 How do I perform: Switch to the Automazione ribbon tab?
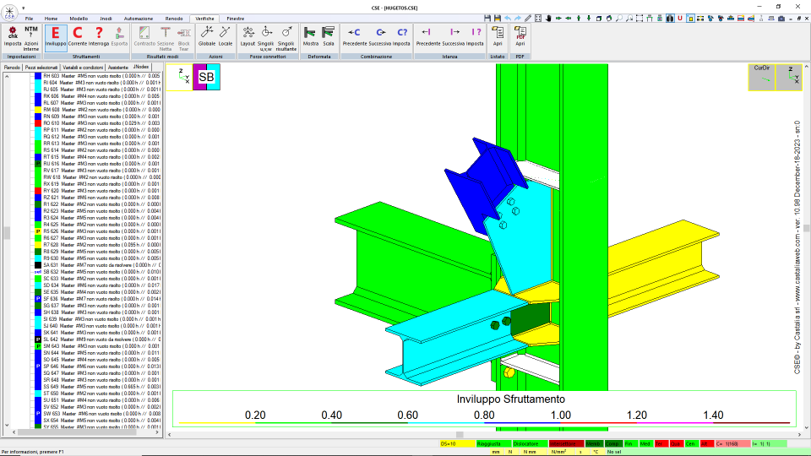[x=138, y=19]
